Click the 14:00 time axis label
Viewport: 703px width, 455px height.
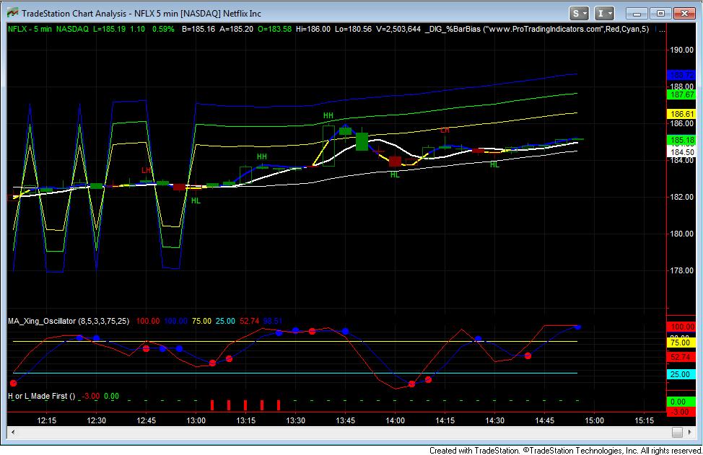click(395, 420)
